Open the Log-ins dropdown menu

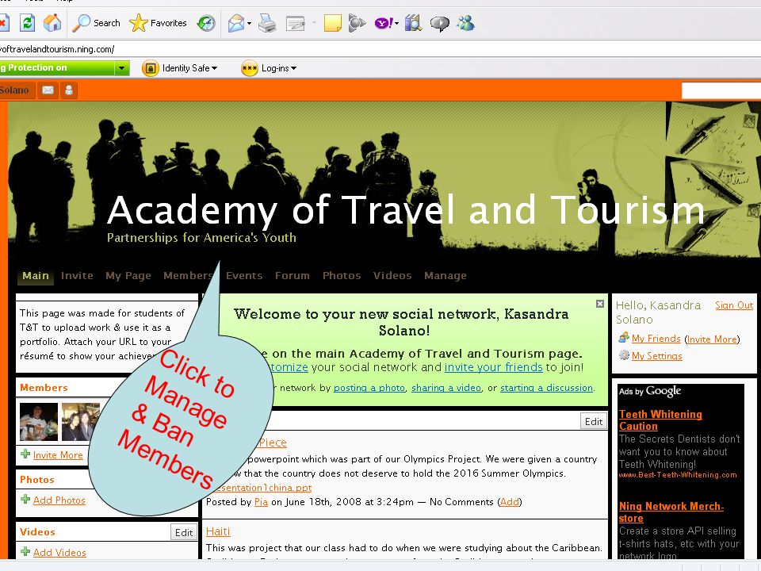point(278,68)
